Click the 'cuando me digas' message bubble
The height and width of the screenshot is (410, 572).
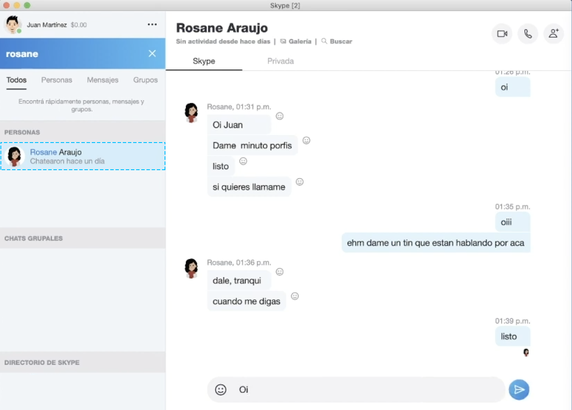tap(246, 301)
